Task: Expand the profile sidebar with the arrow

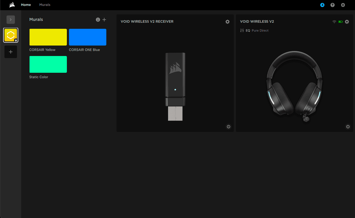Action: click(x=11, y=20)
